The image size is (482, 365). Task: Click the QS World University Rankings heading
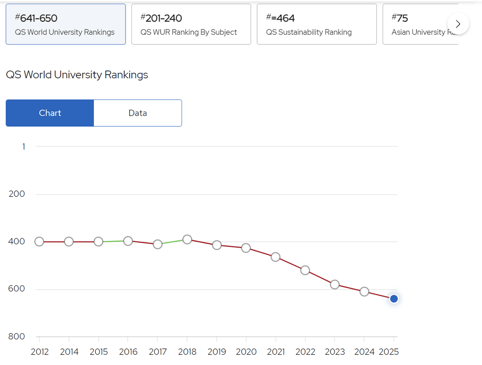77,75
